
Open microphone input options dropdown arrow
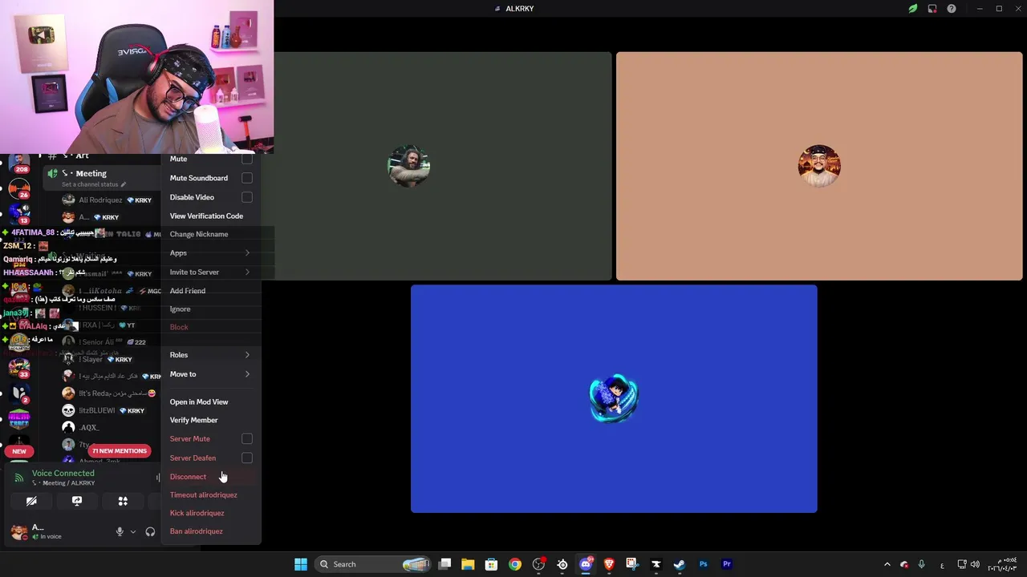(133, 532)
